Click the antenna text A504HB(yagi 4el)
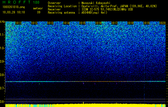Screen dimensions: 168x107 tap(94, 13)
